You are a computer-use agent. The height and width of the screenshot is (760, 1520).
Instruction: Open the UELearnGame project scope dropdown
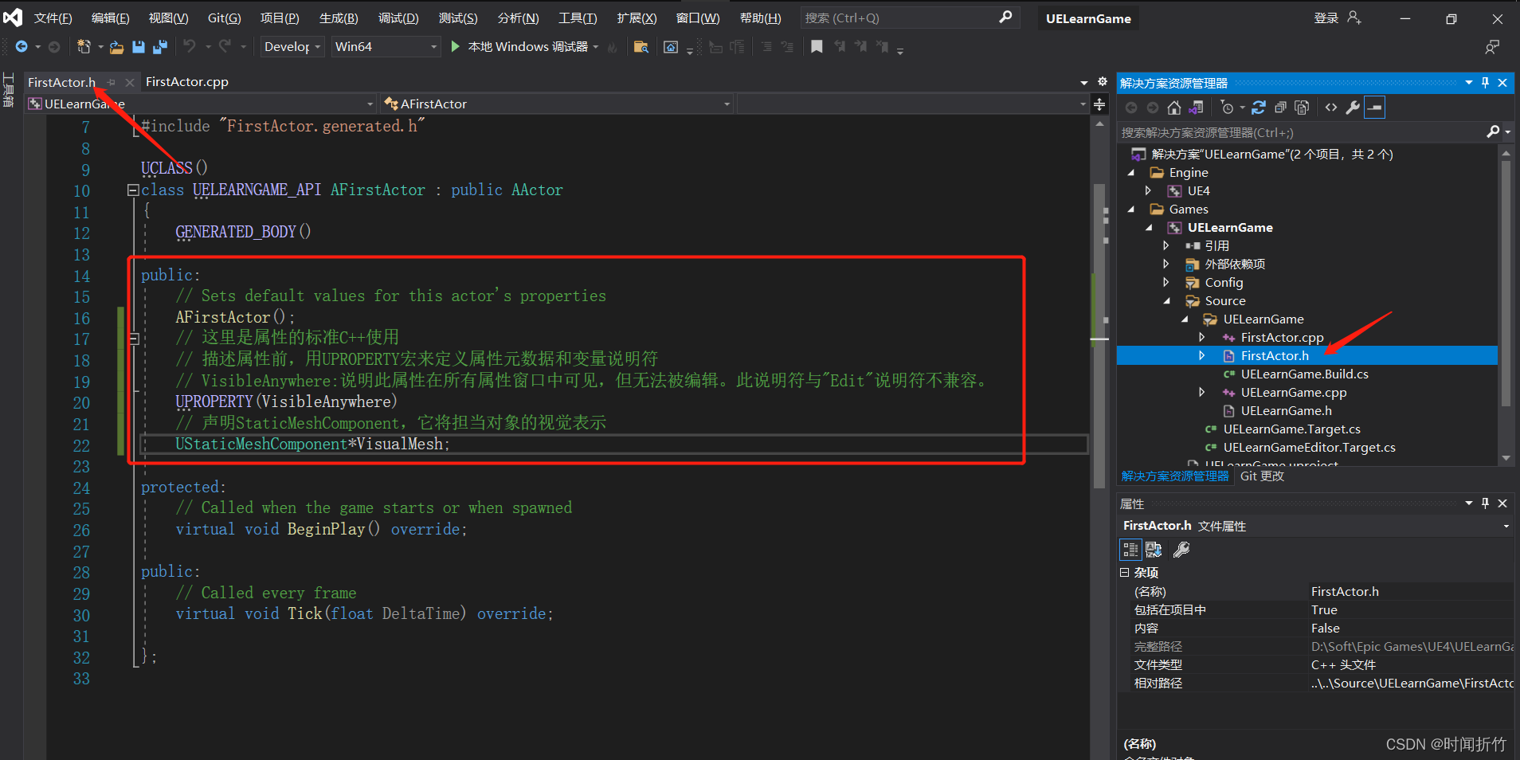coord(201,104)
